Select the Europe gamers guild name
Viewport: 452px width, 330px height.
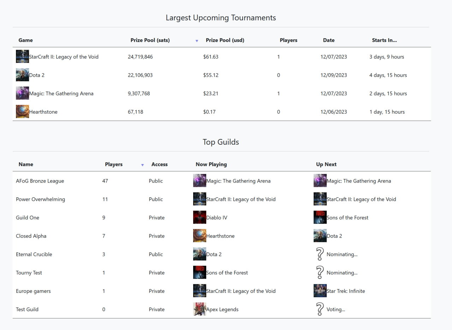pos(33,291)
